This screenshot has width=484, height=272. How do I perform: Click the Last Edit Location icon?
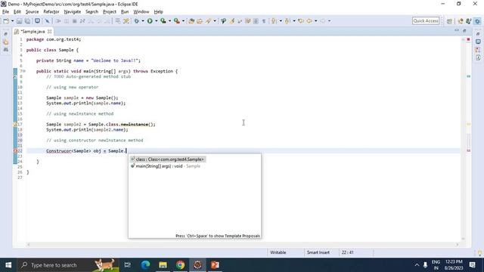(301, 21)
